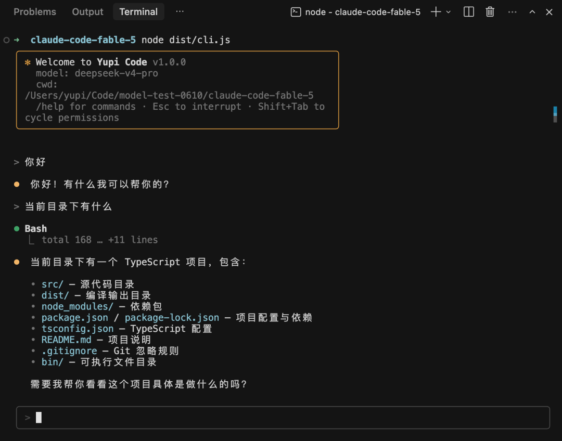The height and width of the screenshot is (441, 562).
Task: Select the node - claude-code-fable-5 terminal label
Action: (x=363, y=12)
